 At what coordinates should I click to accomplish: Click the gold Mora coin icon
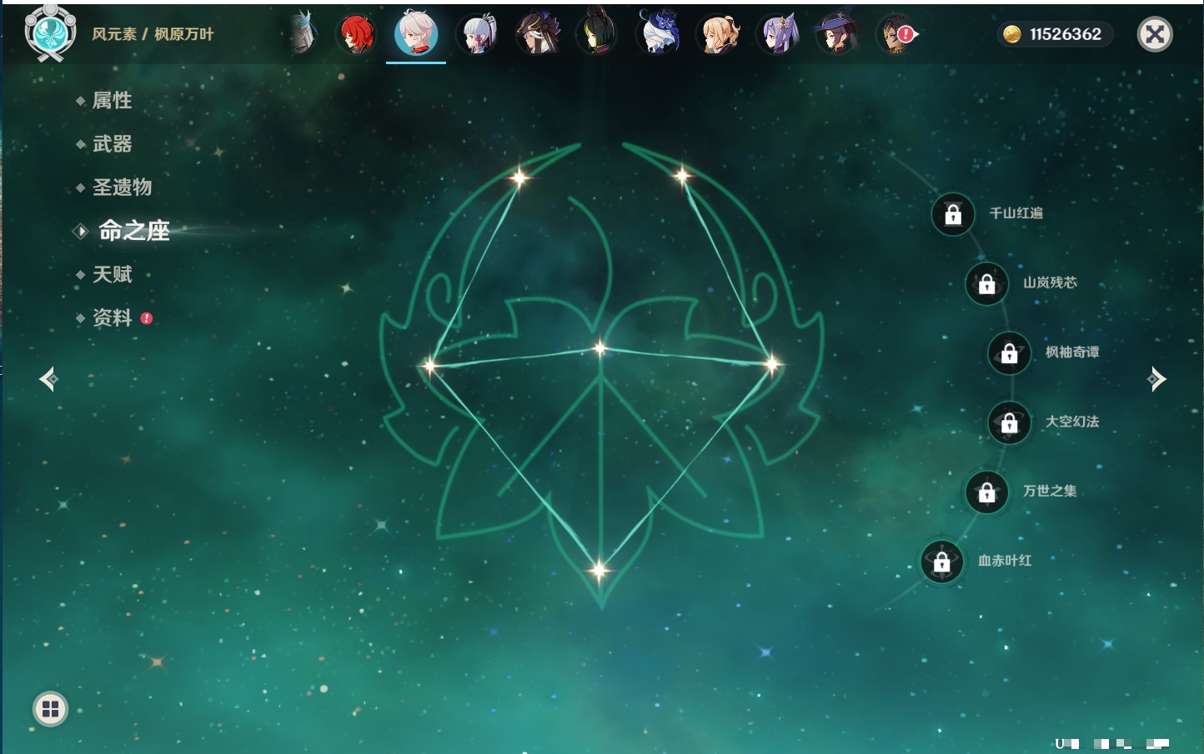click(1012, 34)
